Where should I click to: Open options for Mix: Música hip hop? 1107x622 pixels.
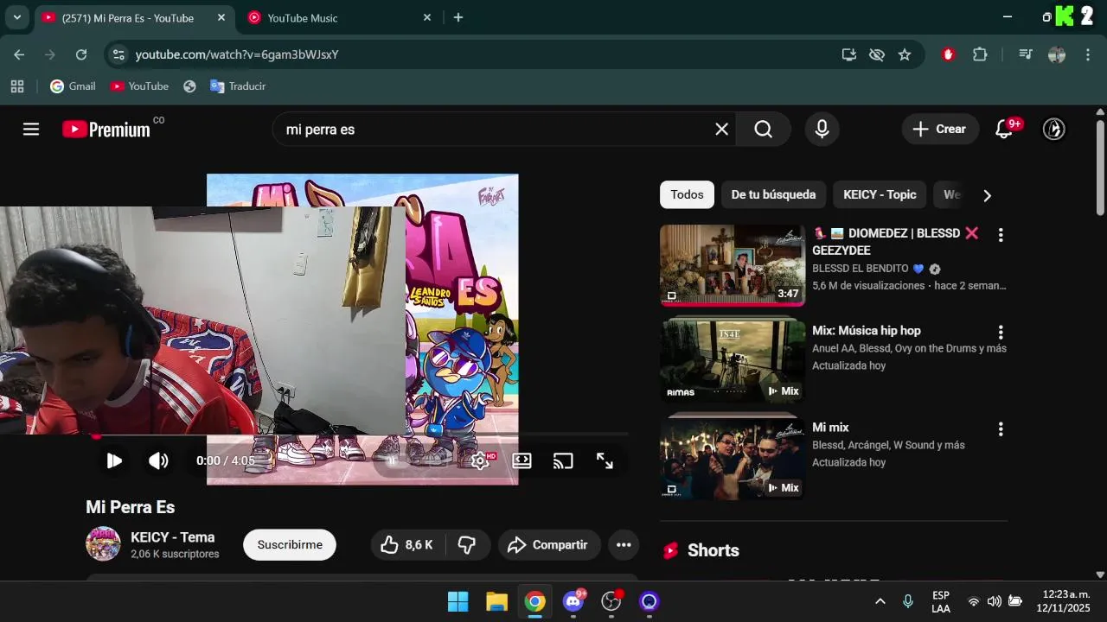pyautogui.click(x=1001, y=333)
